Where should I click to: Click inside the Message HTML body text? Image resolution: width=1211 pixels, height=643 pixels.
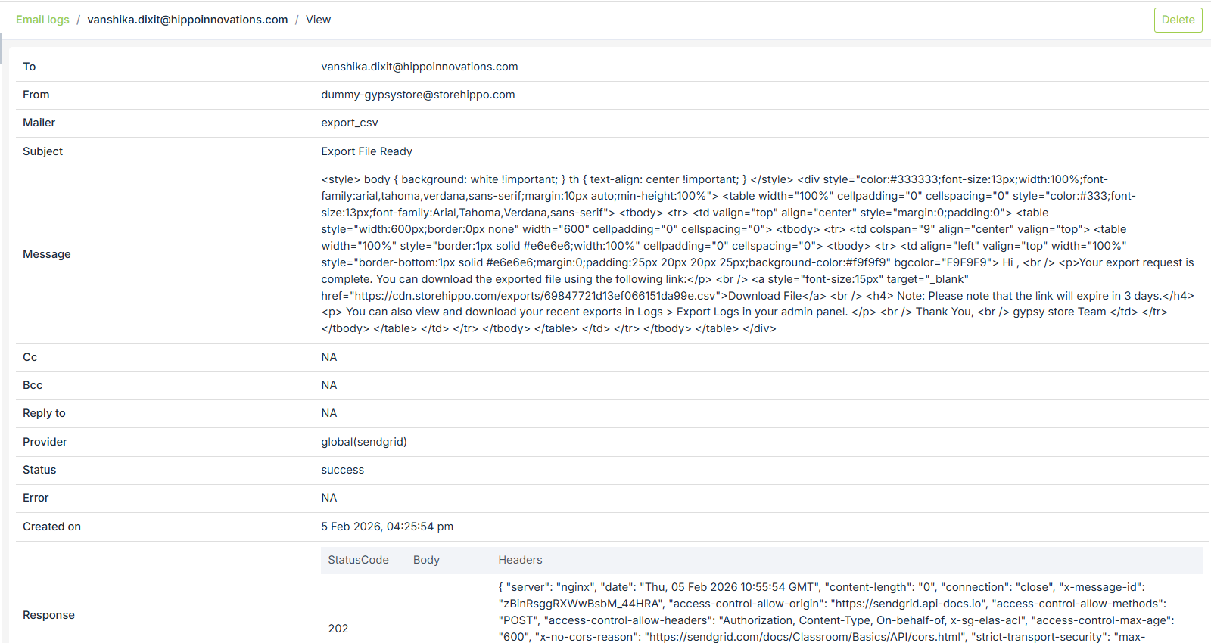757,254
